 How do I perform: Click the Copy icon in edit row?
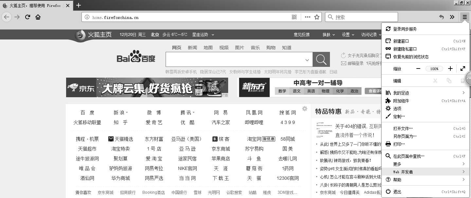(449, 81)
